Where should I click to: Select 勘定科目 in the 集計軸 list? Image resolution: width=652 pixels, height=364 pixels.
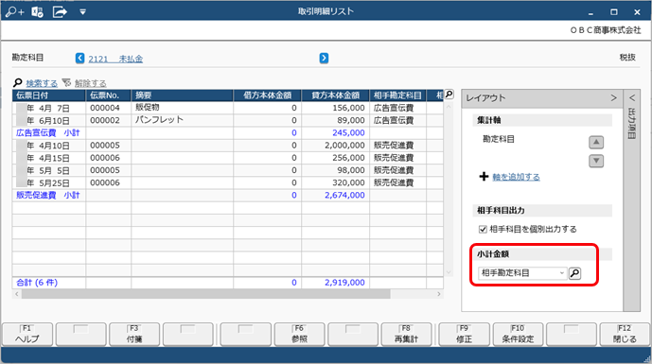pyautogui.click(x=499, y=139)
